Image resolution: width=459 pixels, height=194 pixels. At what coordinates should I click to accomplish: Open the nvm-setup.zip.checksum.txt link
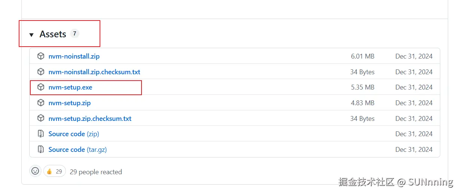pyautogui.click(x=90, y=119)
